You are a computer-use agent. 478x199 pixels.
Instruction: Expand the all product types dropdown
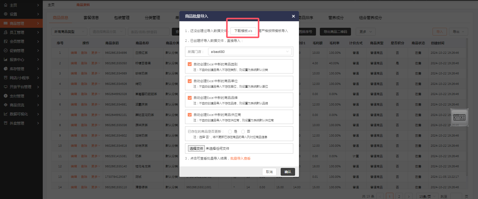tap(70, 32)
